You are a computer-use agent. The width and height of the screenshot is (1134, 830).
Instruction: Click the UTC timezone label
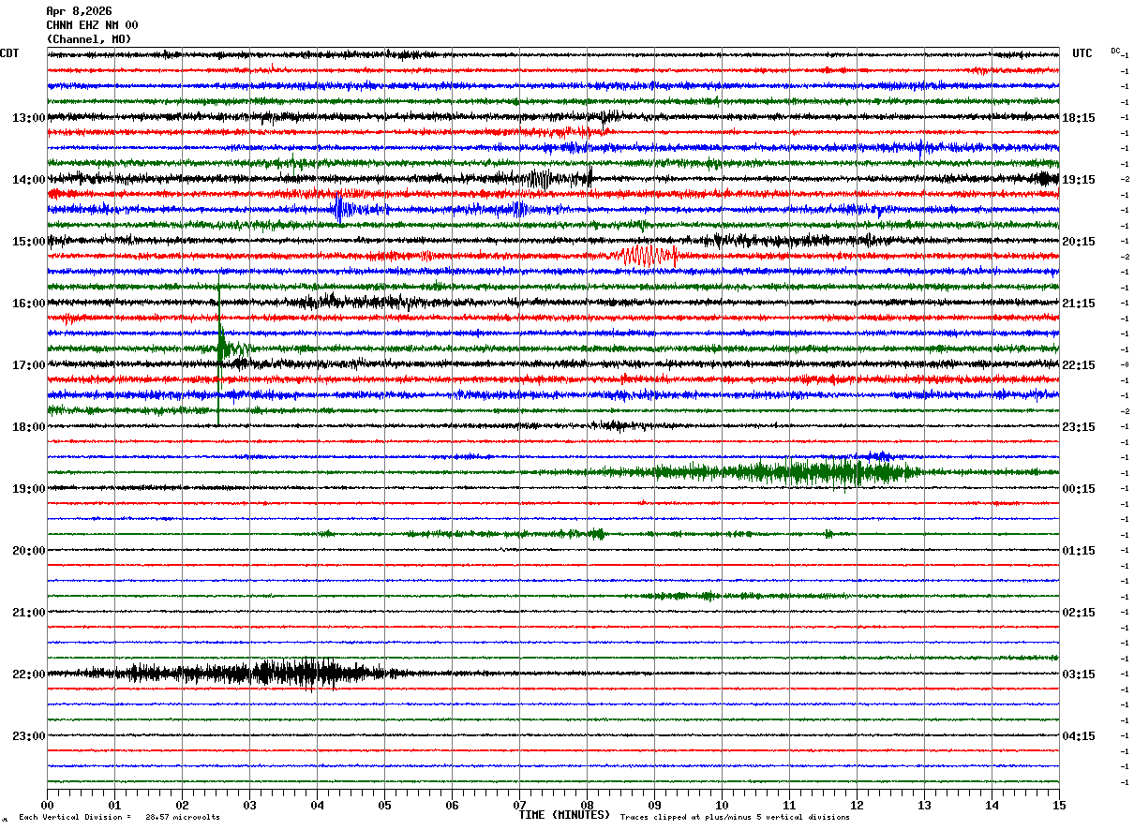(1082, 53)
